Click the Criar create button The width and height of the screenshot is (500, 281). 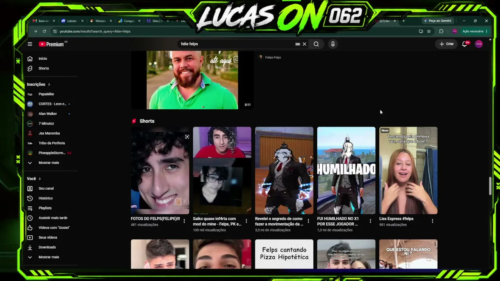[x=446, y=44]
